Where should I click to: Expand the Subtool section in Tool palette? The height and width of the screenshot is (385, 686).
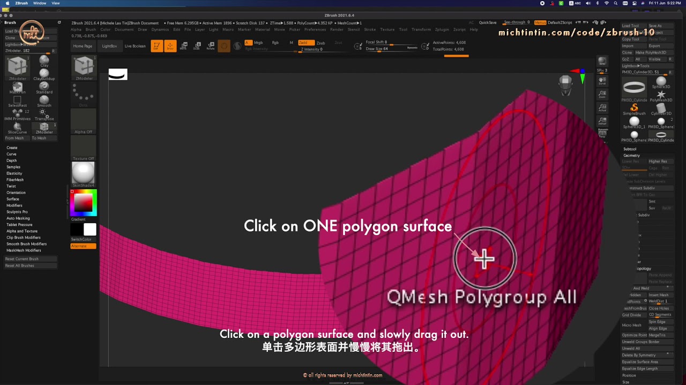pyautogui.click(x=630, y=149)
